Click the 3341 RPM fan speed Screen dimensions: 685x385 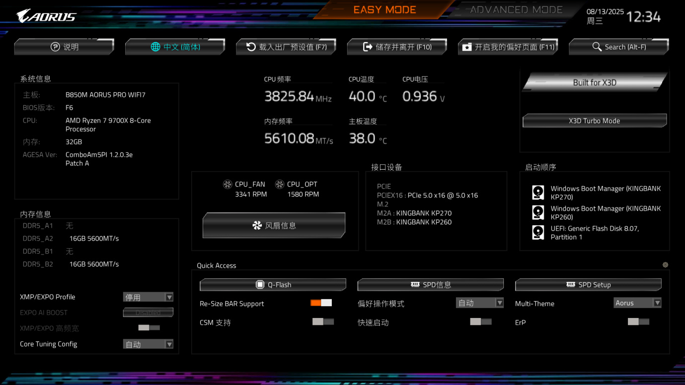(x=251, y=194)
